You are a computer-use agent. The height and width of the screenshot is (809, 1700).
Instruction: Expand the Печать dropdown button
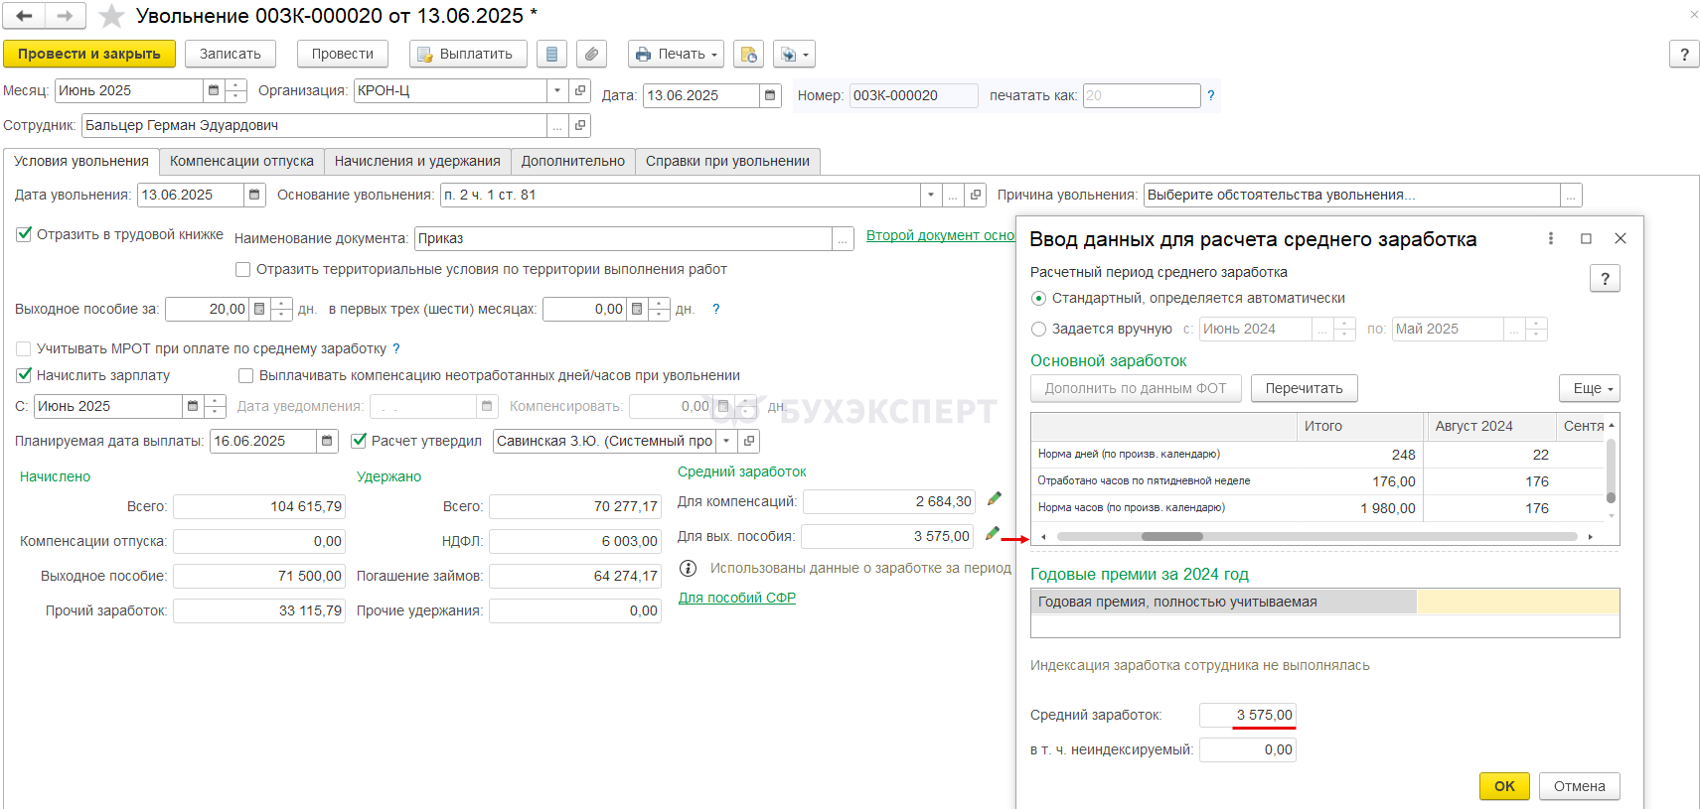coord(676,54)
